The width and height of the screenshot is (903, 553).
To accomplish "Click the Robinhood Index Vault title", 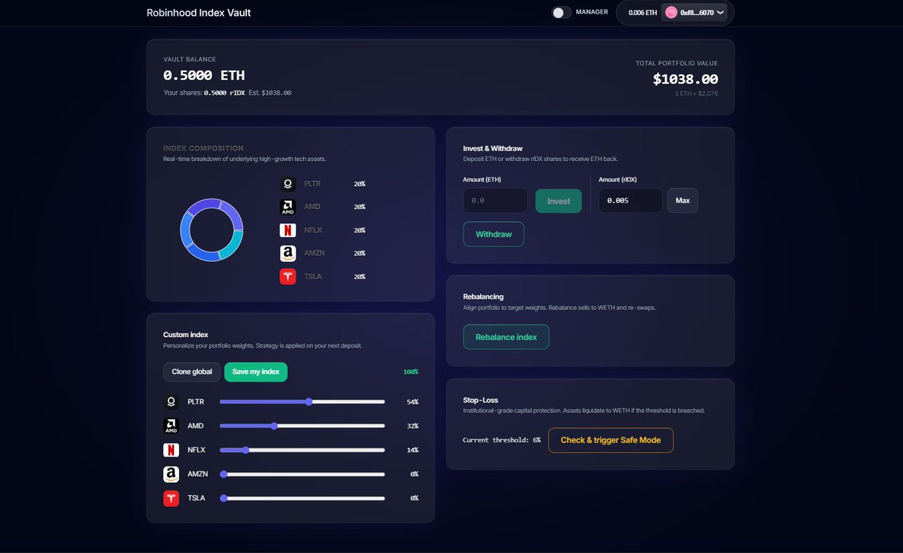I will (x=199, y=13).
